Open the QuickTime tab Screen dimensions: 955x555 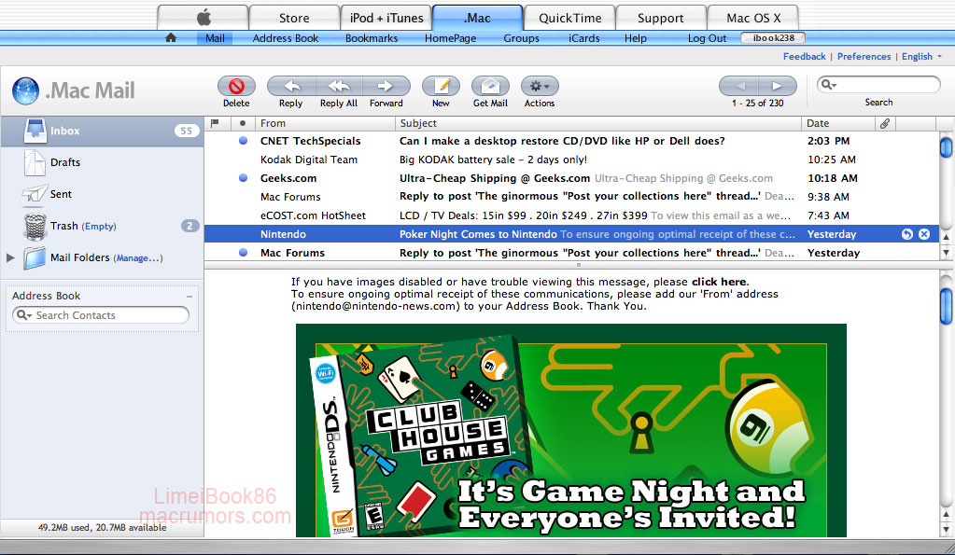569,18
